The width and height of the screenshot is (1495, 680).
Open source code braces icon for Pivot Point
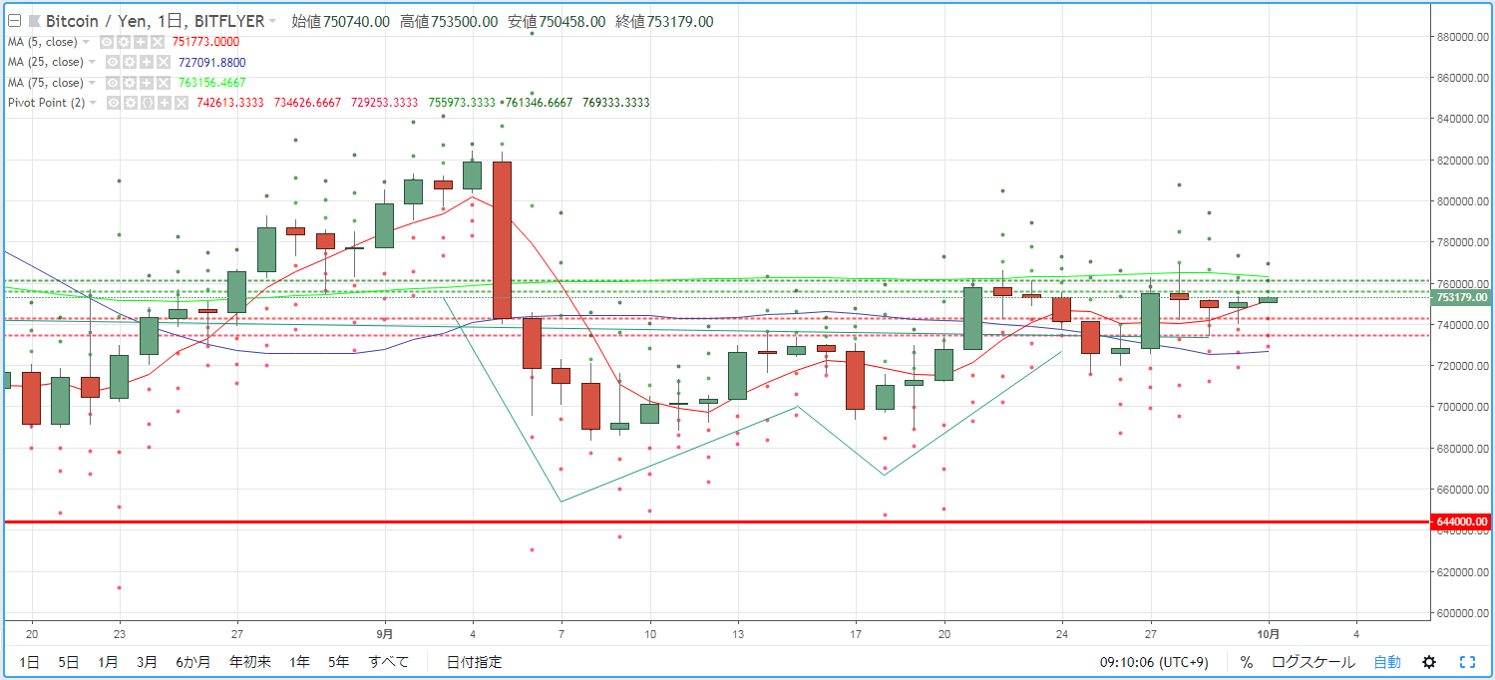148,103
